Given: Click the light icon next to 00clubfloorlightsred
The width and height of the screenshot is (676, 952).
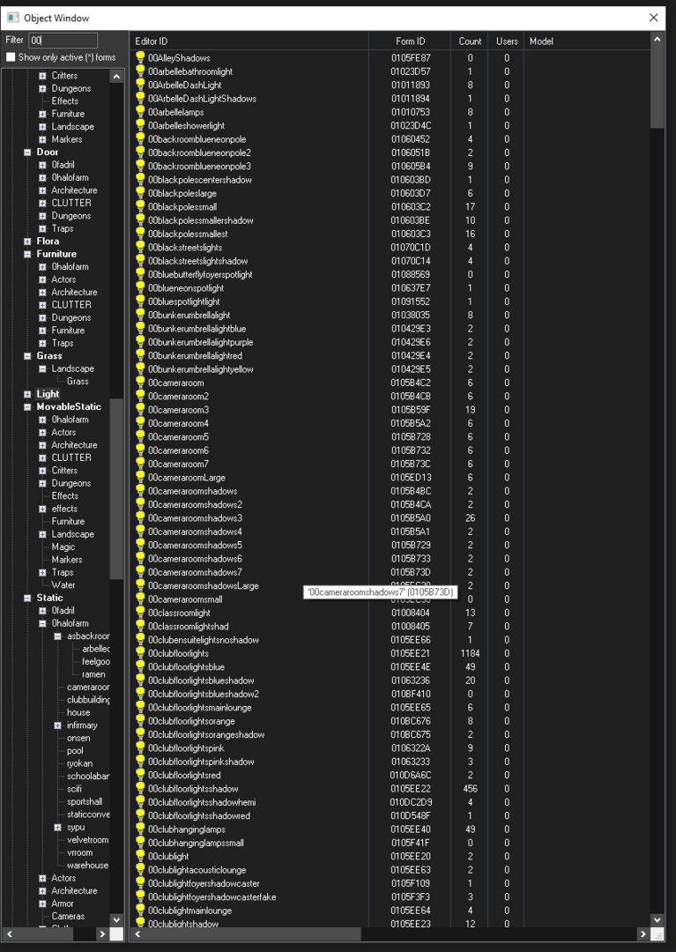Looking at the screenshot, I should 140,775.
